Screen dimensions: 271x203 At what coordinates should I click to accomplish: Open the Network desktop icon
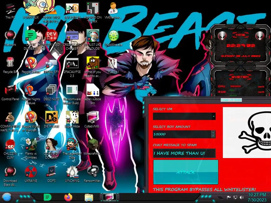pos(10,38)
